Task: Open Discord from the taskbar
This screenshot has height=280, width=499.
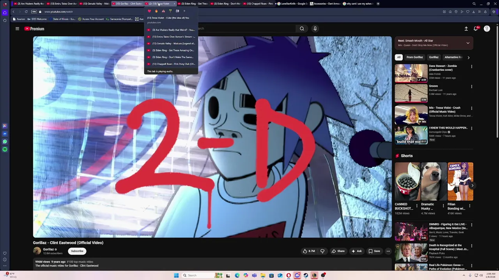Action: pos(297,275)
